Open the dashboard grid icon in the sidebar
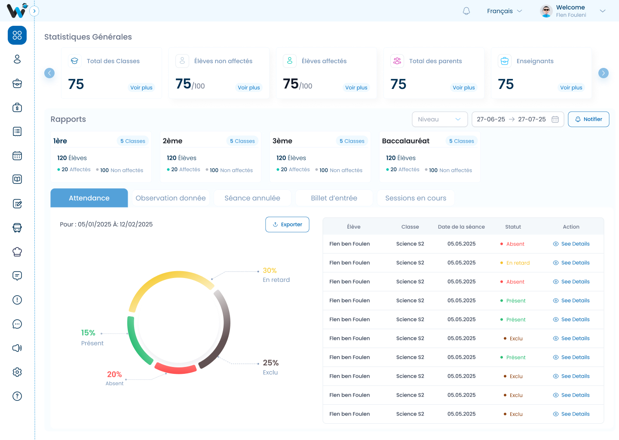This screenshot has height=440, width=619. 17,35
